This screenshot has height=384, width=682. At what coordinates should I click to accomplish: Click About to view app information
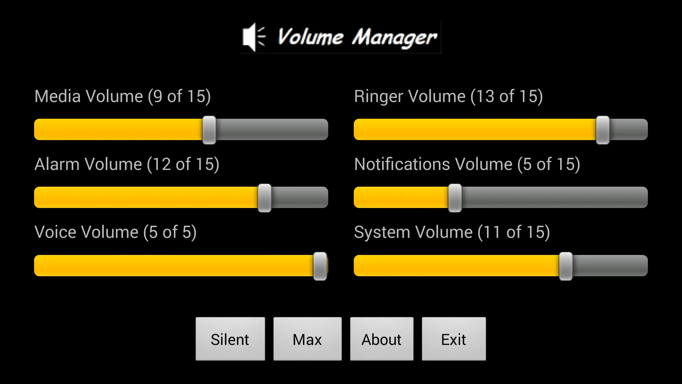[x=381, y=340]
